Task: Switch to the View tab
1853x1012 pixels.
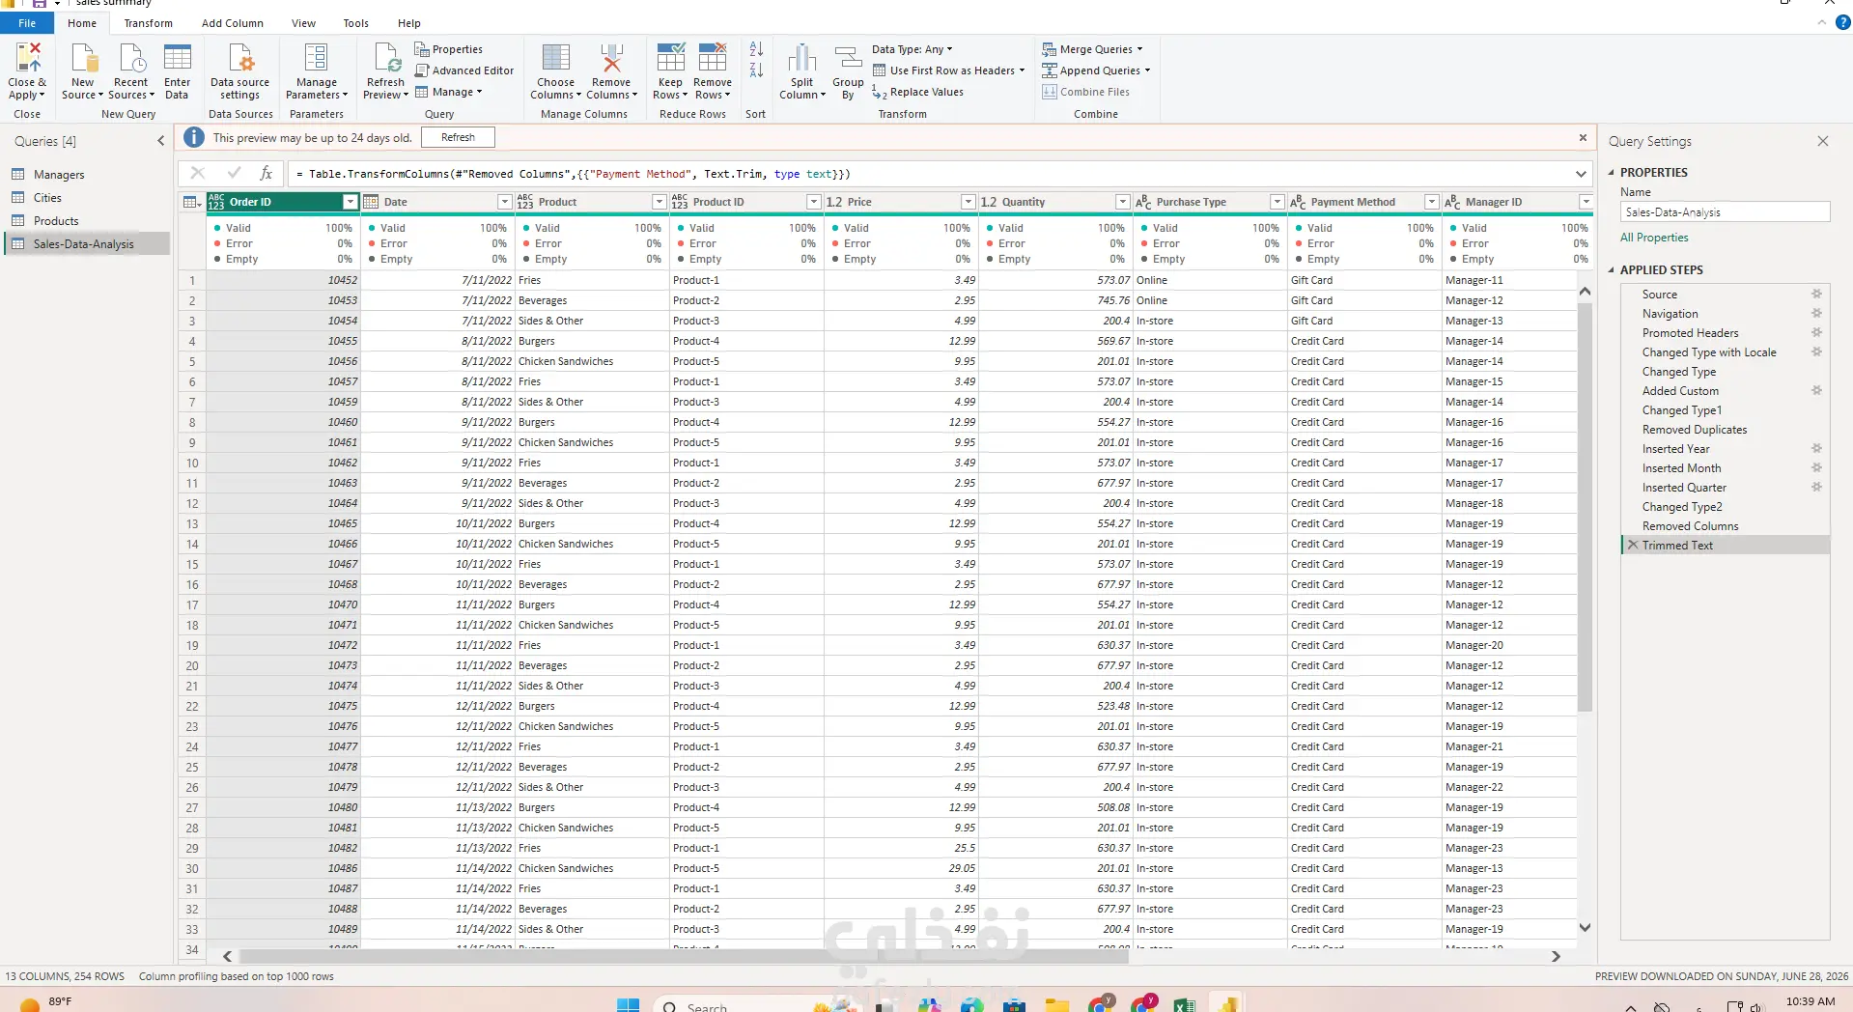Action: pyautogui.click(x=303, y=23)
